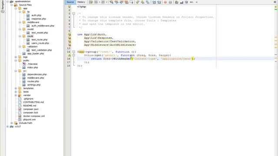This screenshot has height=156, width=278.
Task: Click the lightbulb hint on line 1
Action: coord(69,6)
